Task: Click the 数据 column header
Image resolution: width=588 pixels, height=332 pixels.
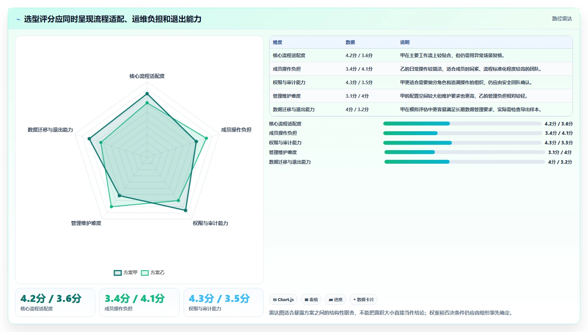Action: [350, 42]
